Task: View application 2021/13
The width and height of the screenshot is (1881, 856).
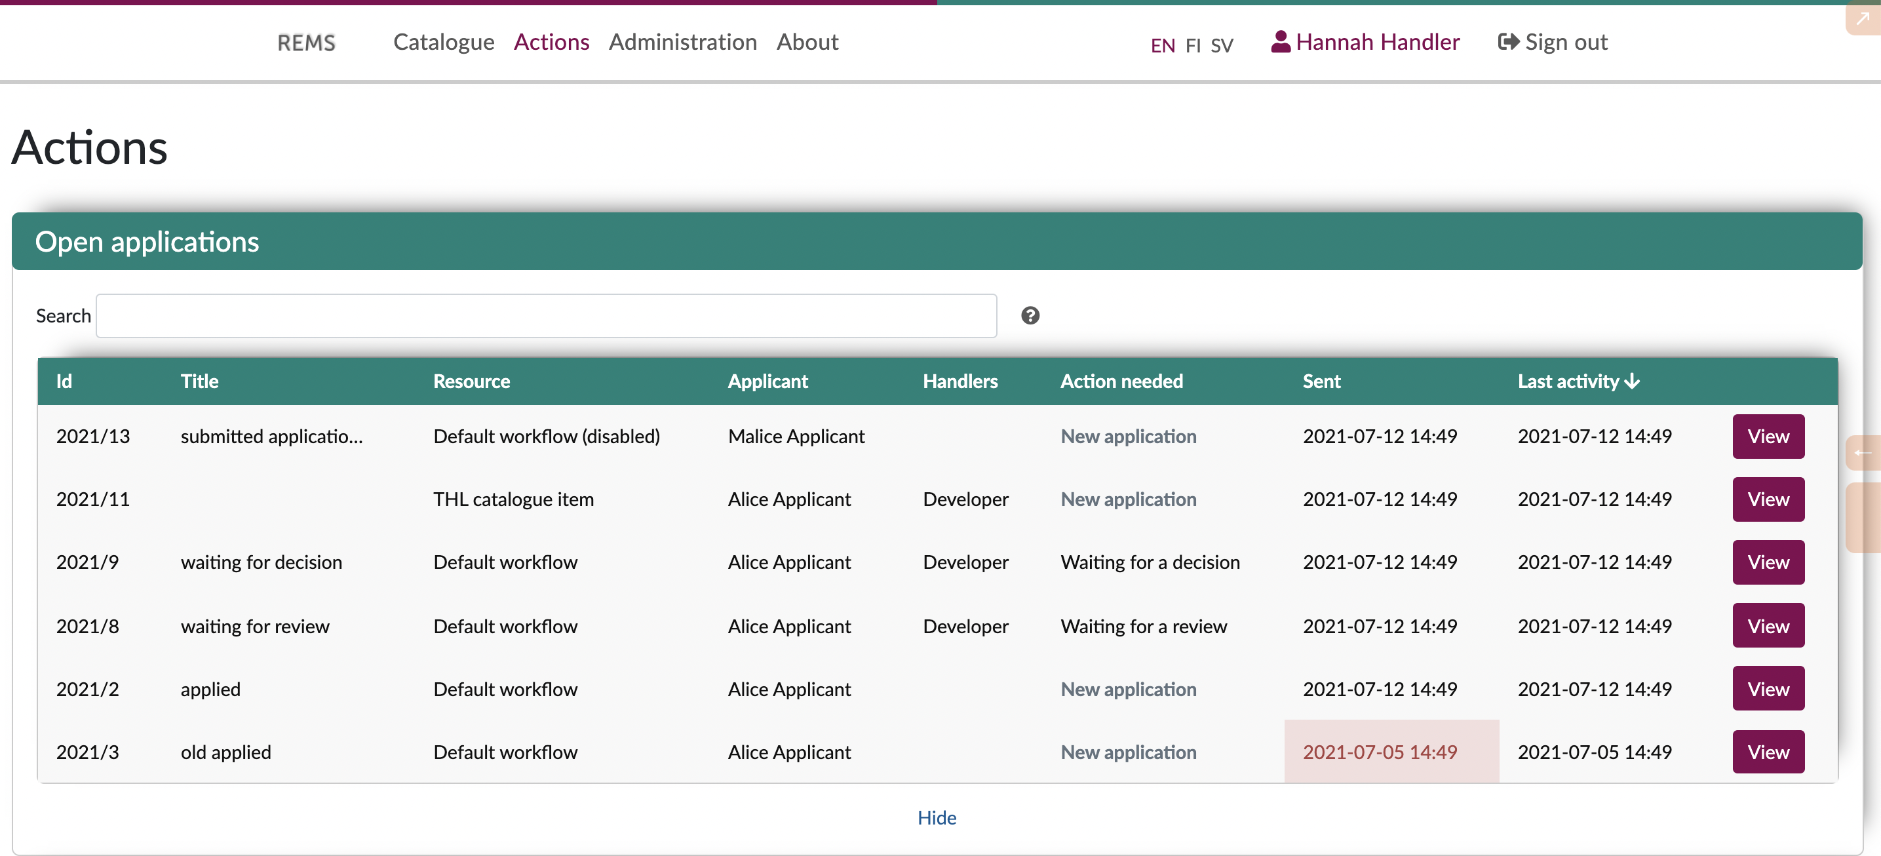Action: point(1768,437)
